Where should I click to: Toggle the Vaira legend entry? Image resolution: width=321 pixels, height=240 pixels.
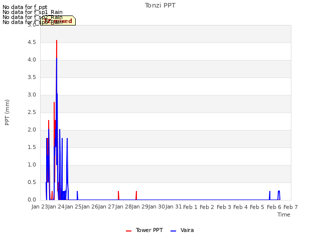pos(182,230)
